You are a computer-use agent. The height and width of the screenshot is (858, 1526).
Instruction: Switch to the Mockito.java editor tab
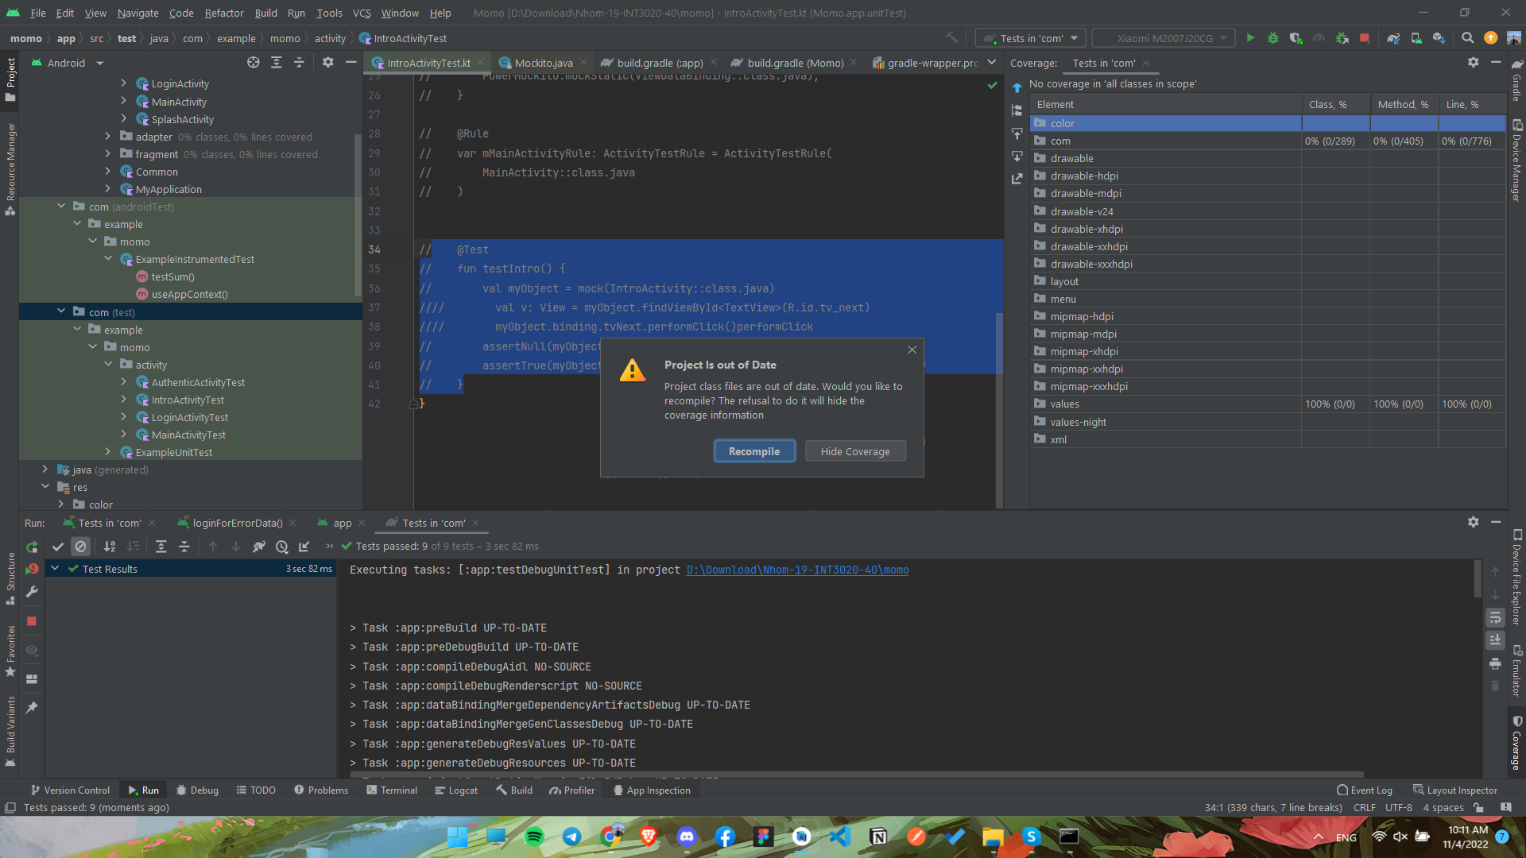543,63
